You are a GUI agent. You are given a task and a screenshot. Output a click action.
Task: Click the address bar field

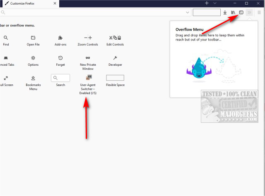(x=95, y=12)
